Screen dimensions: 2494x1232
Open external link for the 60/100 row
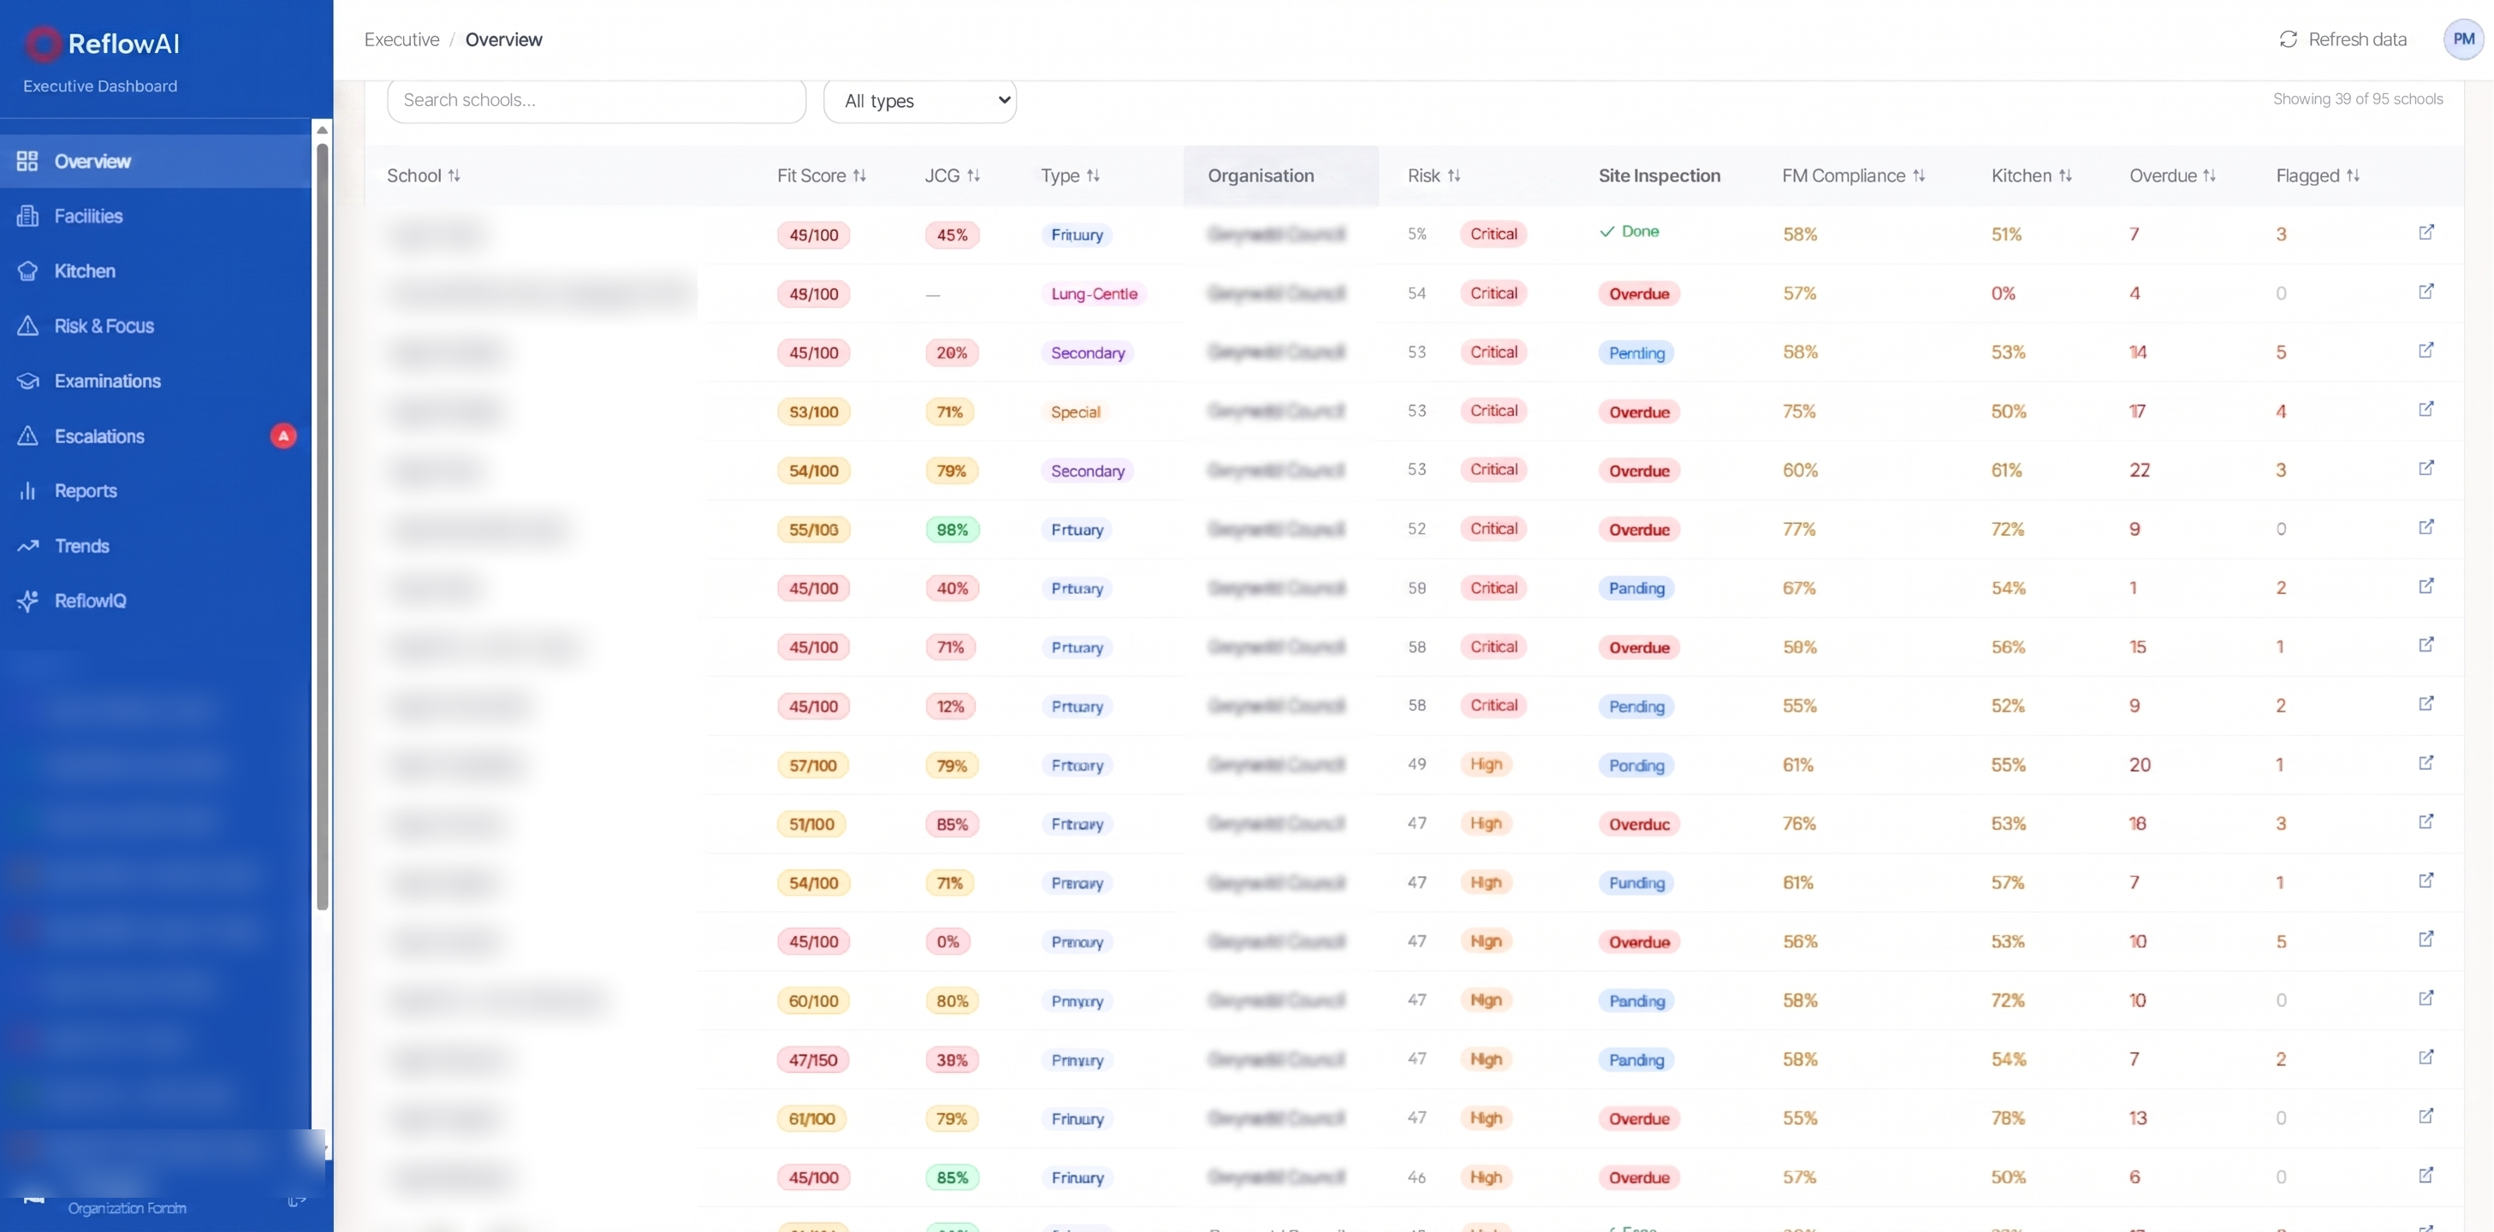[2426, 998]
